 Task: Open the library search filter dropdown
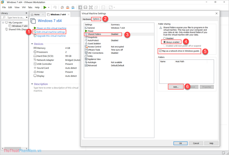click(x=26, y=17)
